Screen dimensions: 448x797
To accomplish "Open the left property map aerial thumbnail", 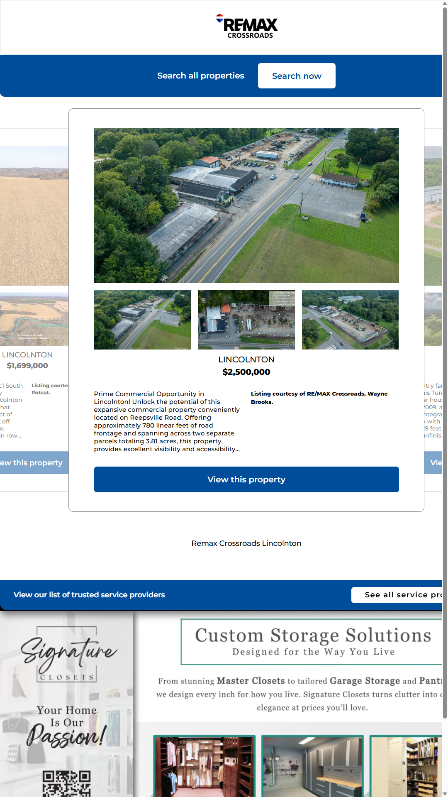I will (34, 319).
